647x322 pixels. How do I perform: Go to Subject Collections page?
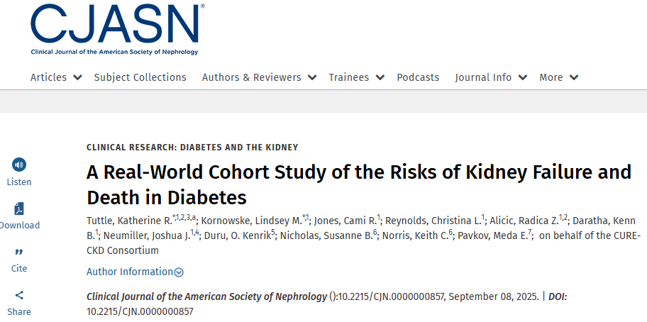point(140,77)
